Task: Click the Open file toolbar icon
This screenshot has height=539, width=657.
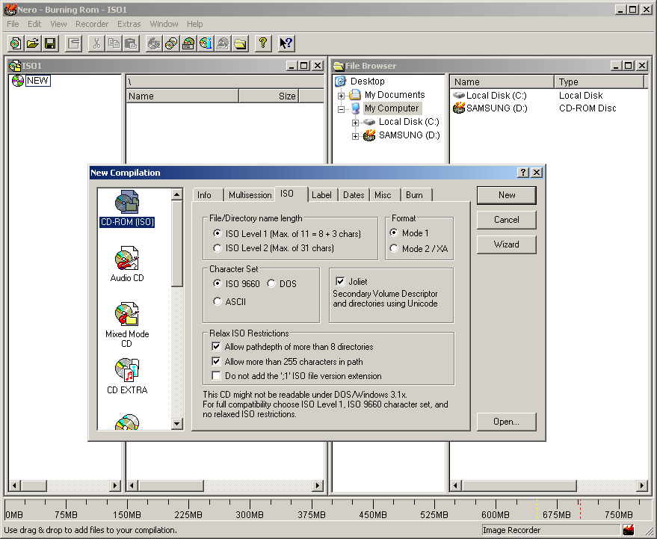Action: click(x=33, y=43)
